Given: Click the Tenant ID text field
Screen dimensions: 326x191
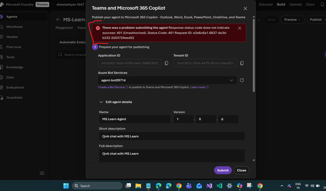Looking at the screenshot, I should tap(205, 63).
